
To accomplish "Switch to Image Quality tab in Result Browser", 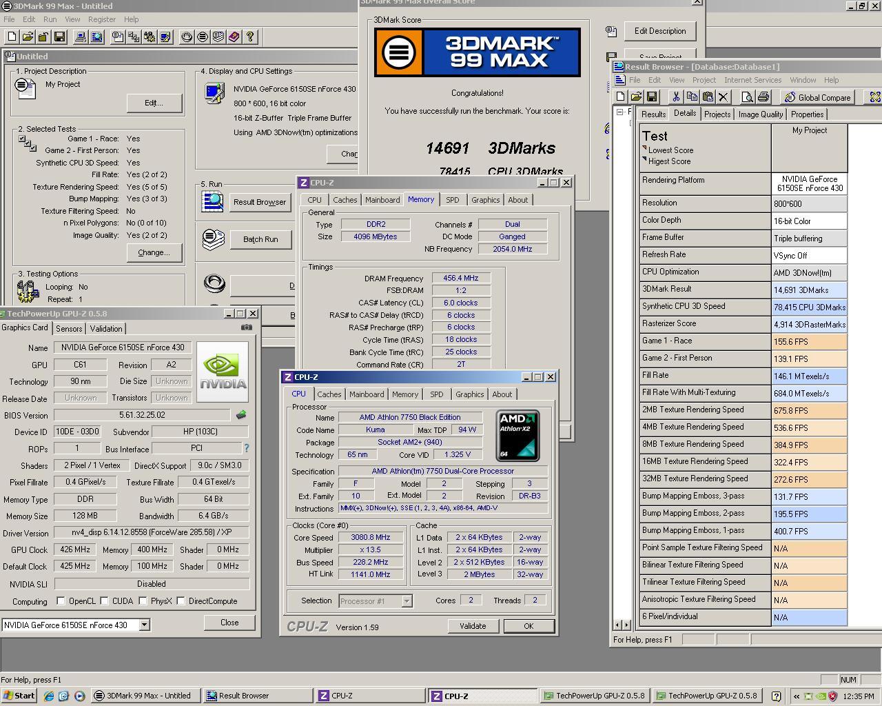I will point(761,114).
